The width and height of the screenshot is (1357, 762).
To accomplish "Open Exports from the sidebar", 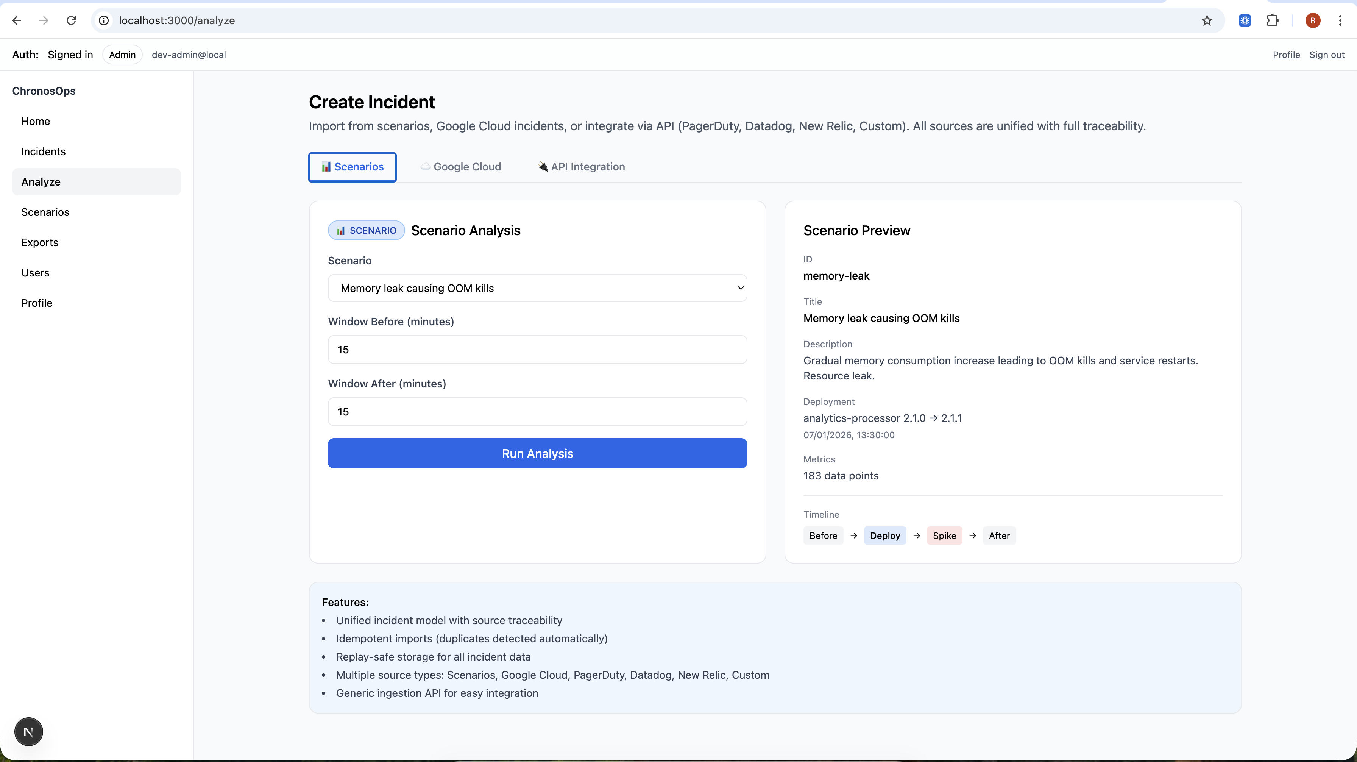I will pyautogui.click(x=39, y=242).
